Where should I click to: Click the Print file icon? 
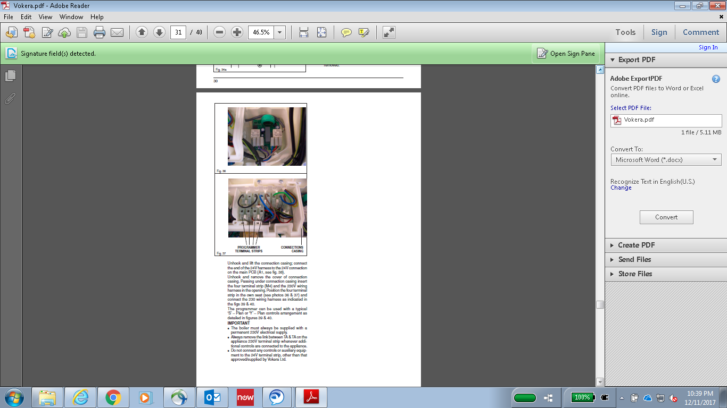(100, 32)
